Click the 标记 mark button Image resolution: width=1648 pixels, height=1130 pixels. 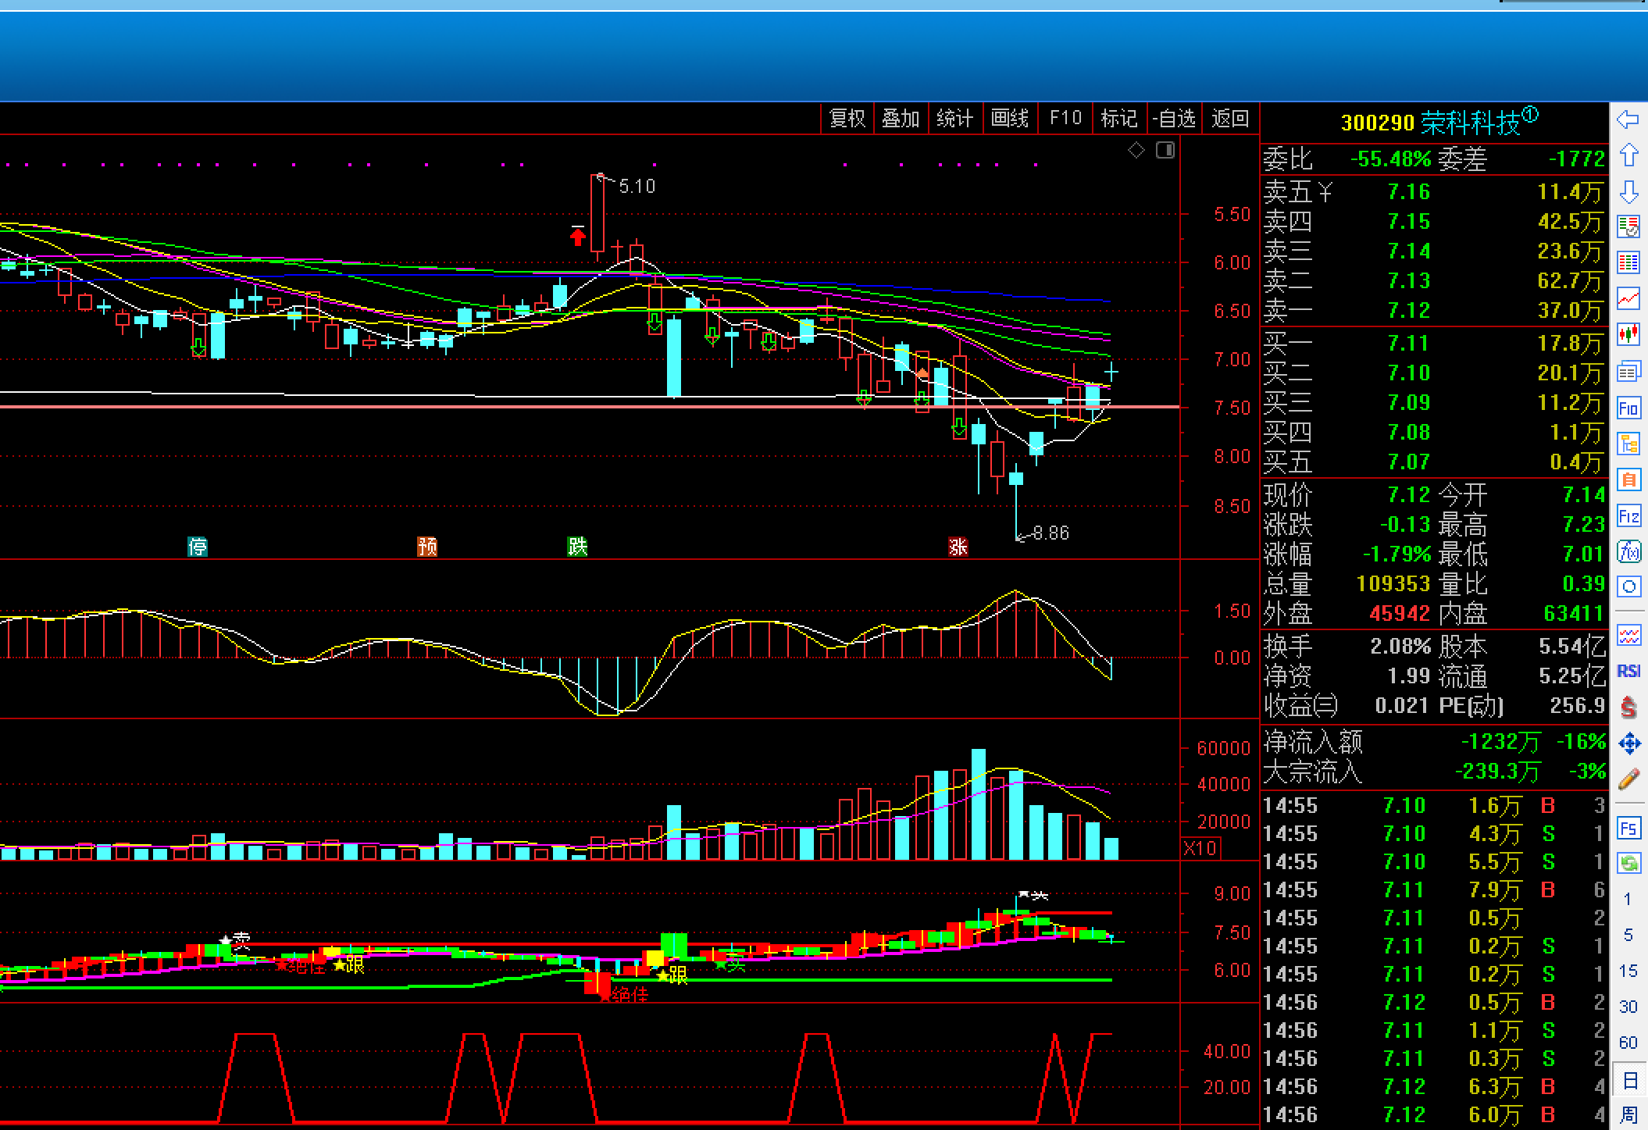click(x=1119, y=118)
